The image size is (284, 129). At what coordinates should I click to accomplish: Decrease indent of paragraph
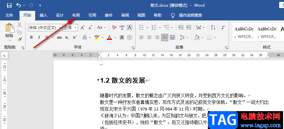tap(181, 27)
